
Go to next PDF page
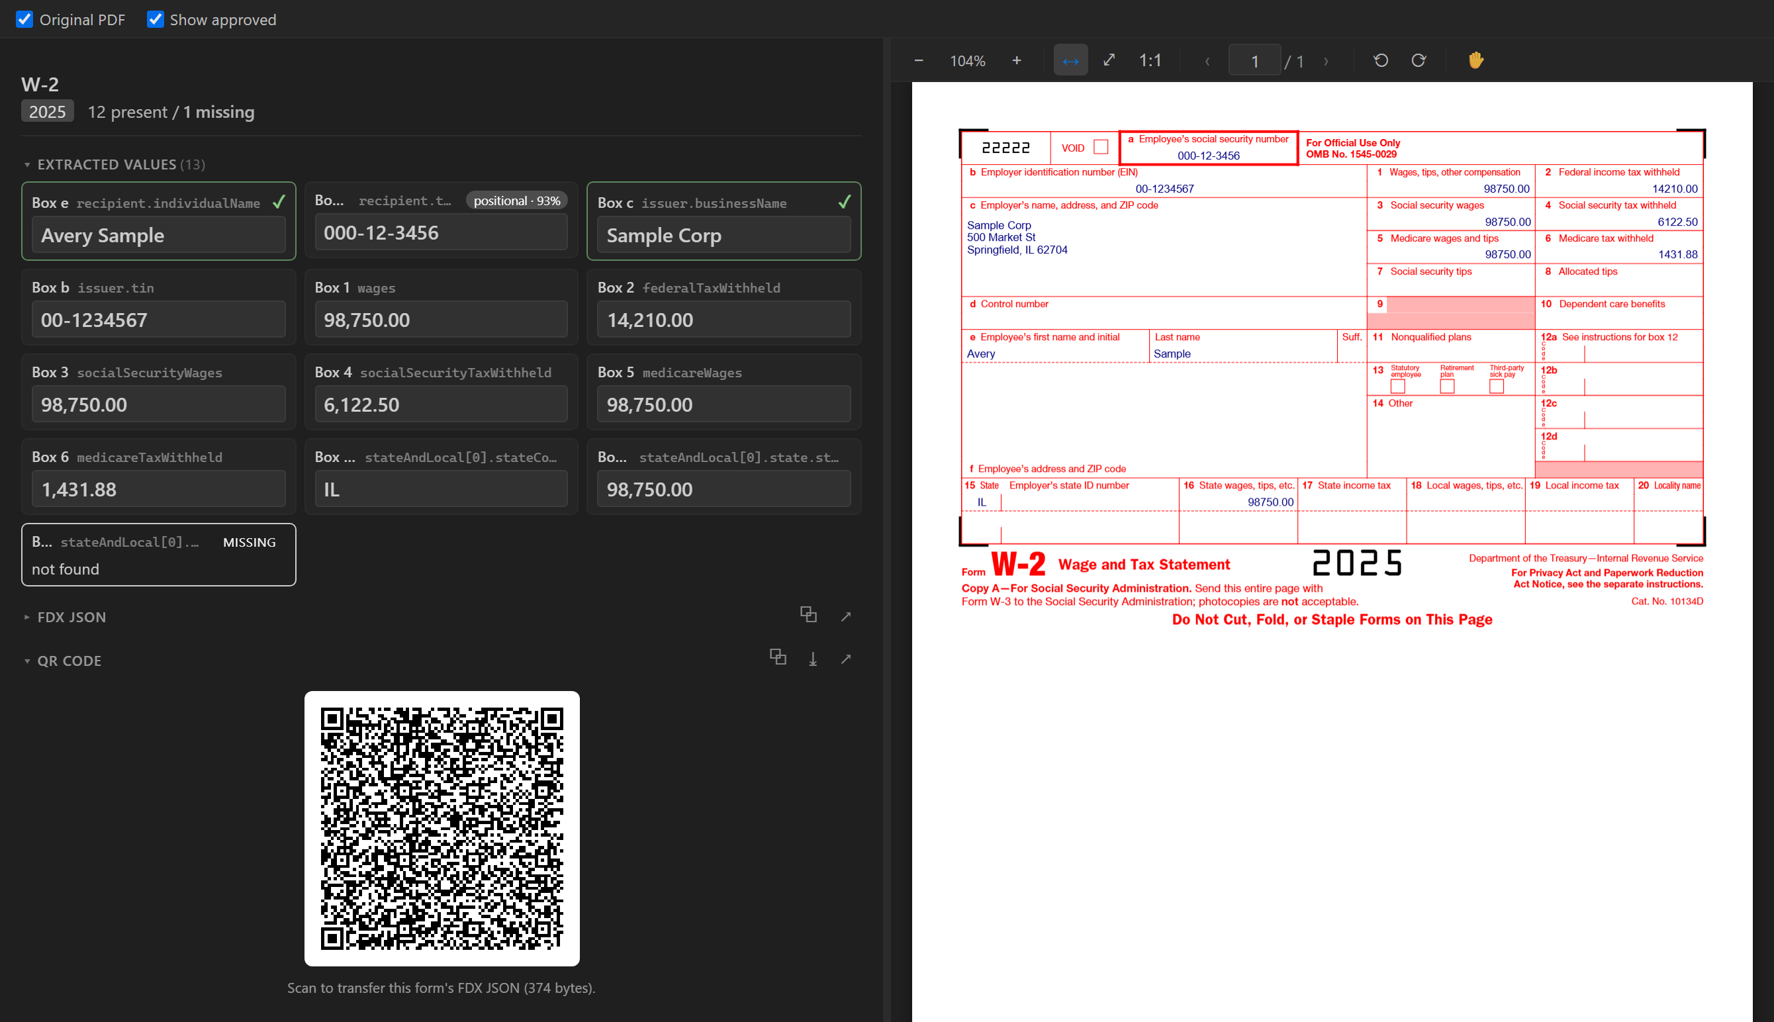(1326, 60)
